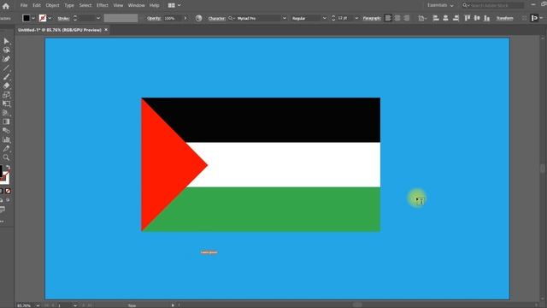Expand the Opacity arrow
The height and width of the screenshot is (308, 547).
tap(185, 18)
